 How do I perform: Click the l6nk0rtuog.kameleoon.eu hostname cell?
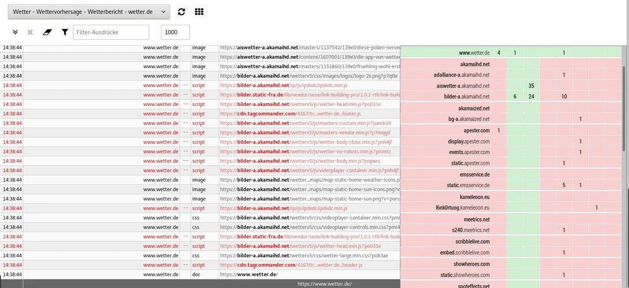tap(445, 208)
